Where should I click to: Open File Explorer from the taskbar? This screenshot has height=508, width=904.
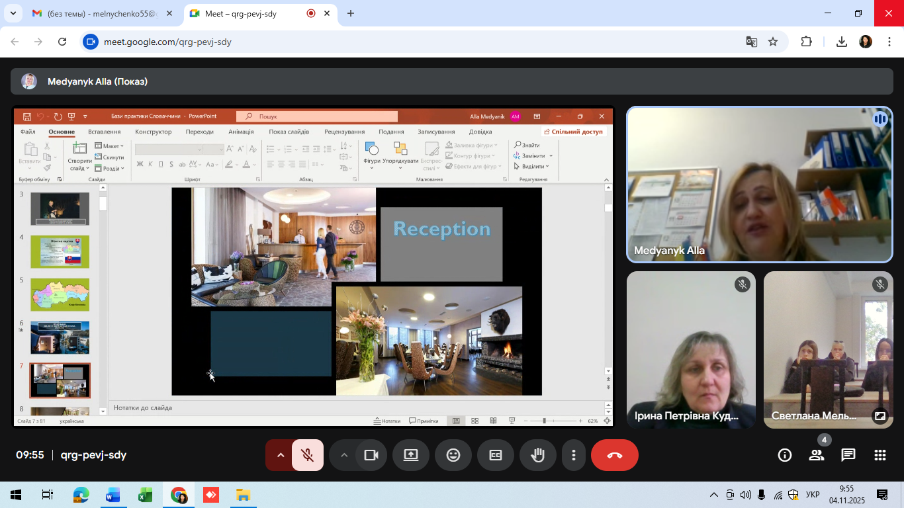click(243, 495)
